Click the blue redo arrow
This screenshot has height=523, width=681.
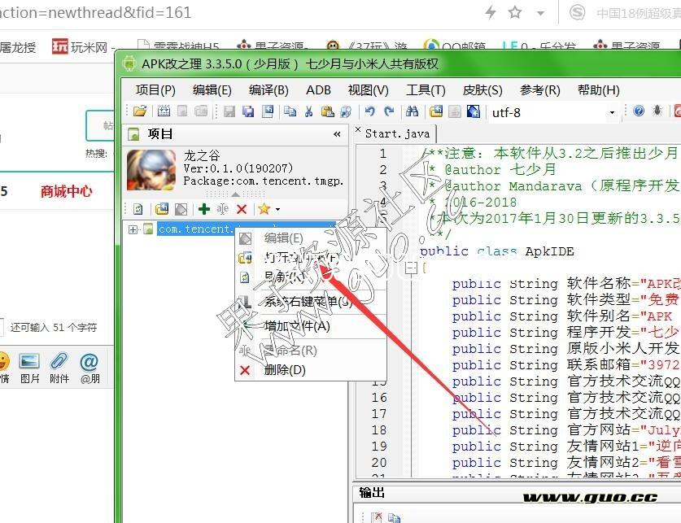point(389,111)
